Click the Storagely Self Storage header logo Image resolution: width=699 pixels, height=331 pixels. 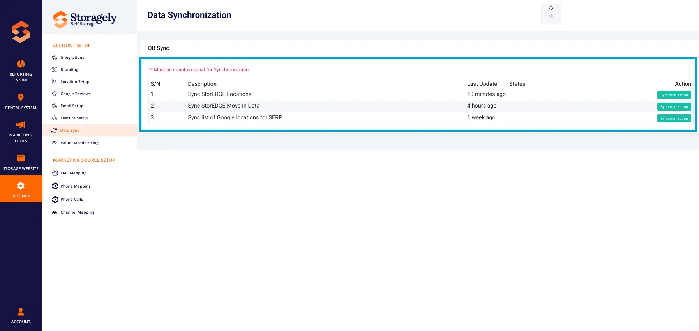[x=85, y=19]
